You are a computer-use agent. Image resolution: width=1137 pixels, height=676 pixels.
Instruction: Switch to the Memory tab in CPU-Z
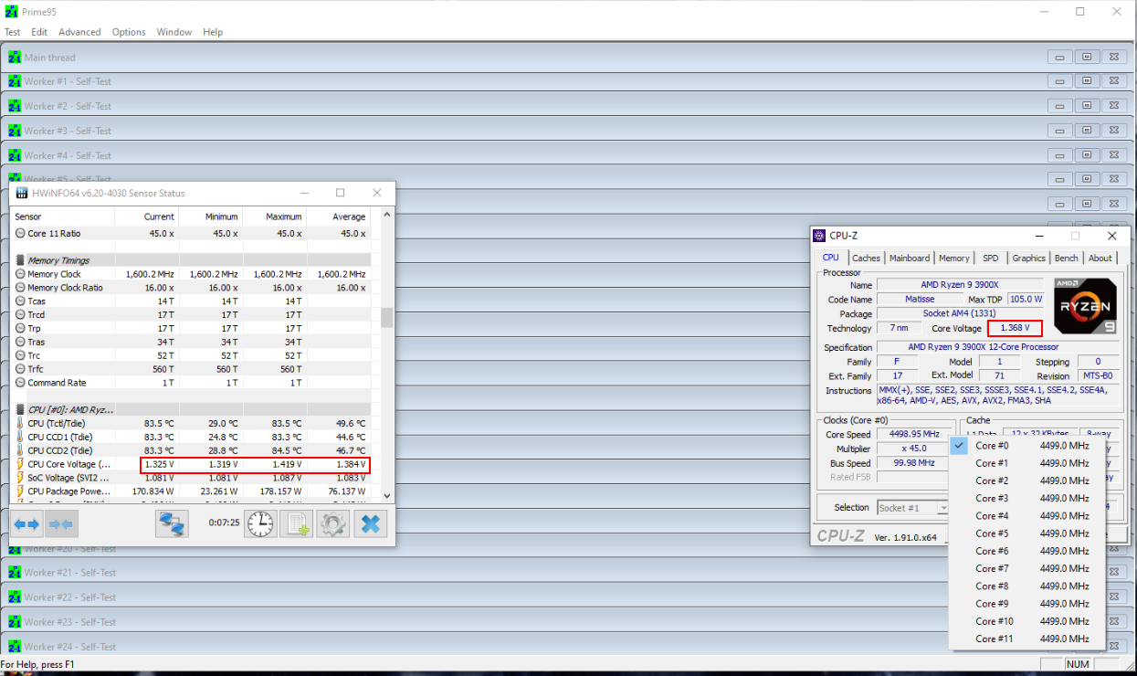[x=953, y=259]
